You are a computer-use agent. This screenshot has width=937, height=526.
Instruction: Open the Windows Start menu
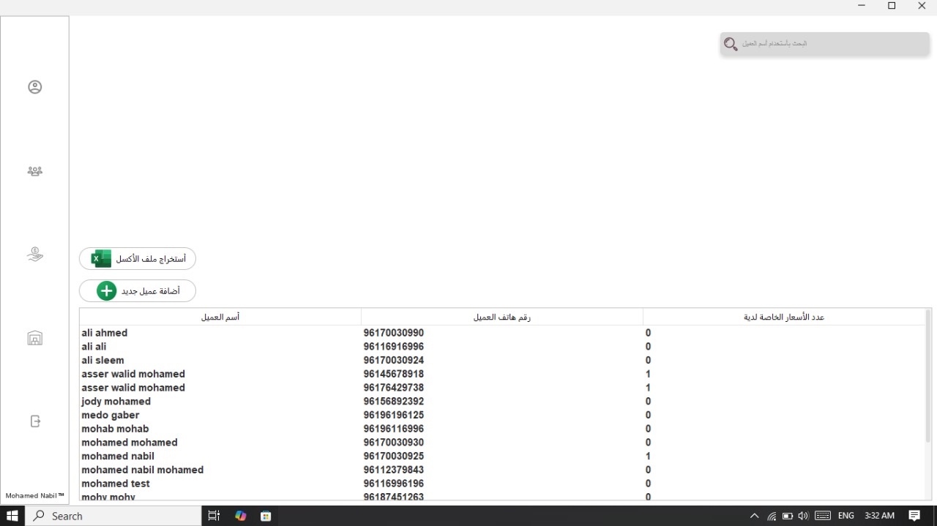pyautogui.click(x=12, y=516)
